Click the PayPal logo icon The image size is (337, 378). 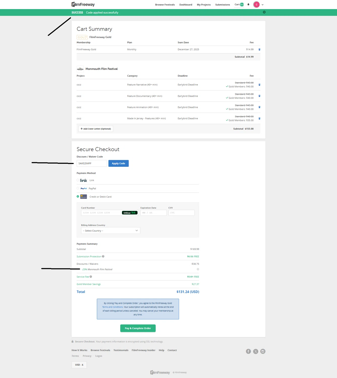pyautogui.click(x=84, y=188)
